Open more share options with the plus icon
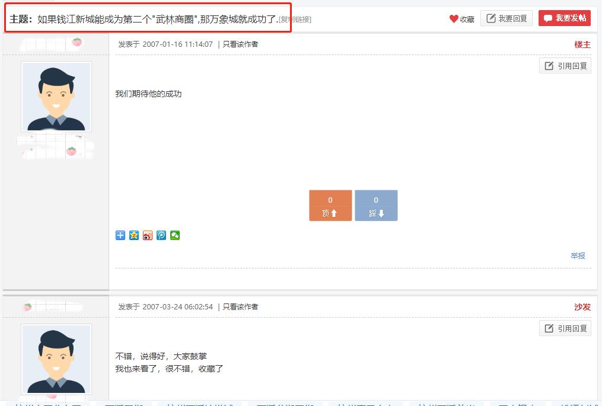This screenshot has width=602, height=406. tap(120, 235)
